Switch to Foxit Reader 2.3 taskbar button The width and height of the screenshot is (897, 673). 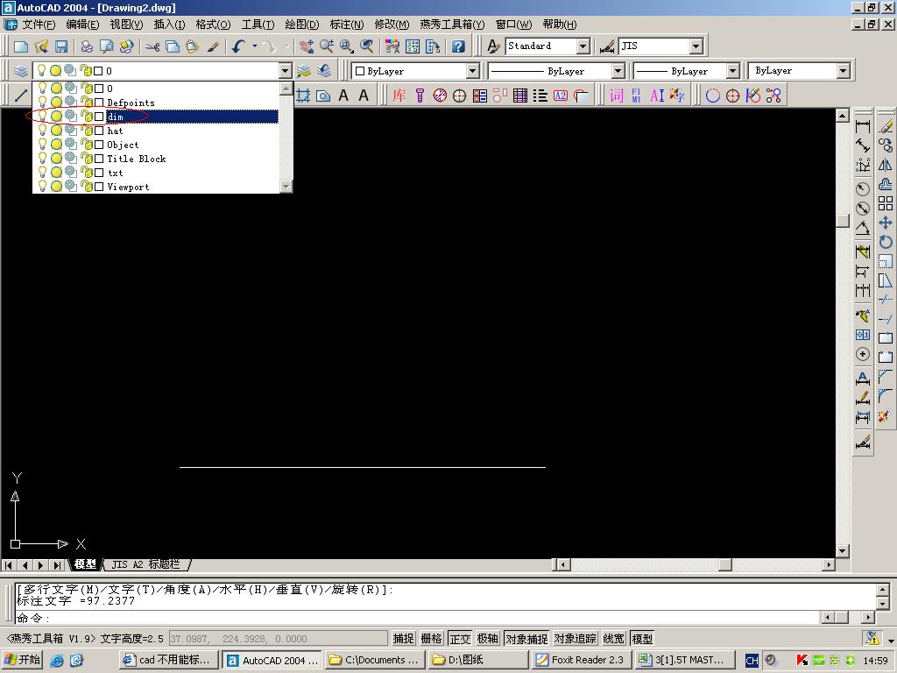[582, 660]
